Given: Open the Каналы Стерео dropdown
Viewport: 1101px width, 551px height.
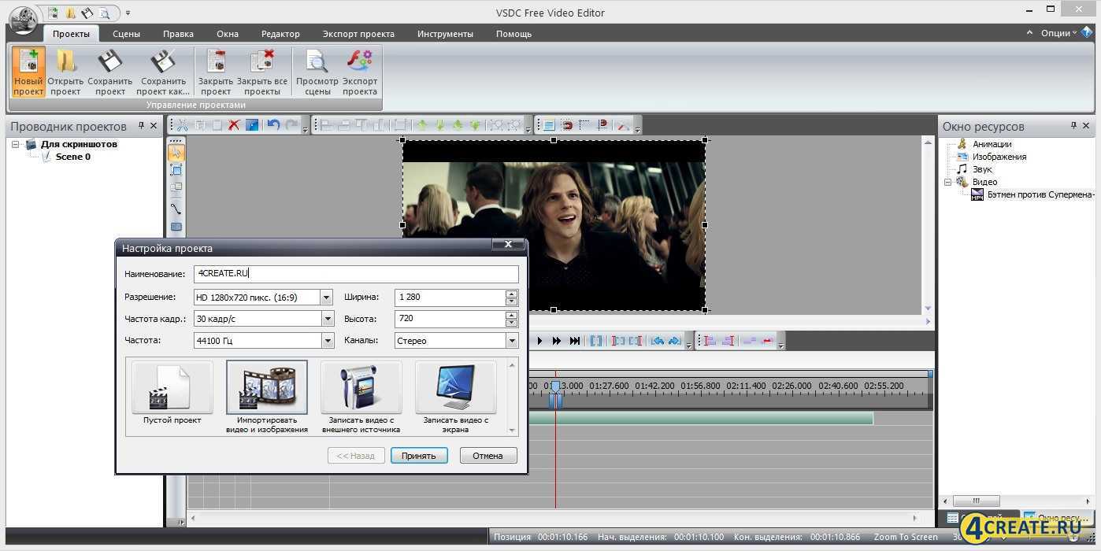Looking at the screenshot, I should point(512,341).
